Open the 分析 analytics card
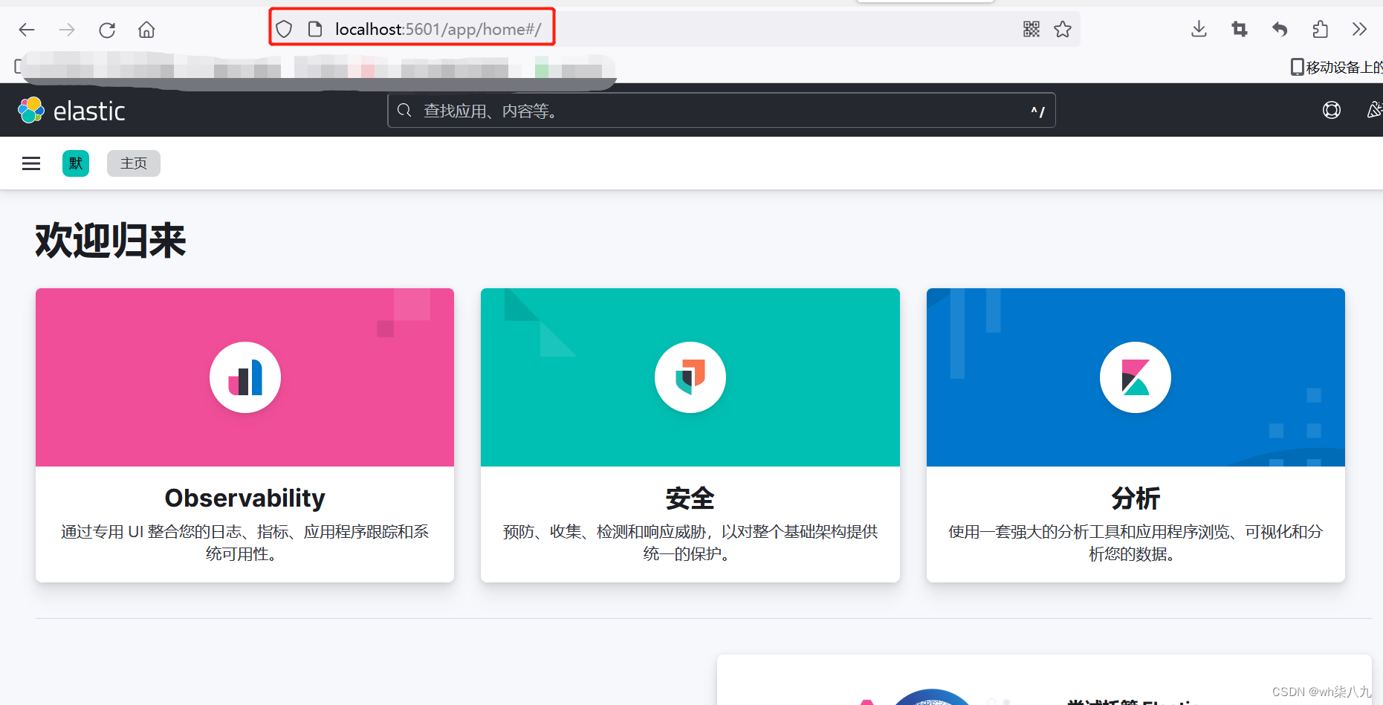 [1136, 435]
